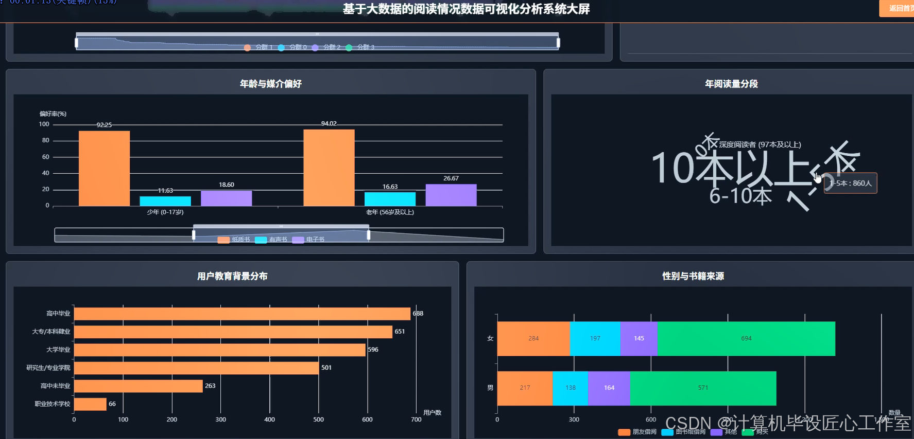Toggle the 朋友借阅 legend item
Screen dimensions: 914x439
[637, 432]
